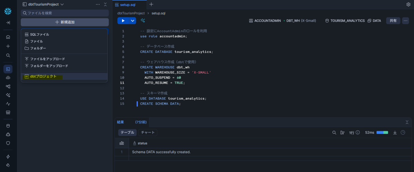Run the query with the blue play button
This screenshot has height=172, width=414.
point(123,21)
